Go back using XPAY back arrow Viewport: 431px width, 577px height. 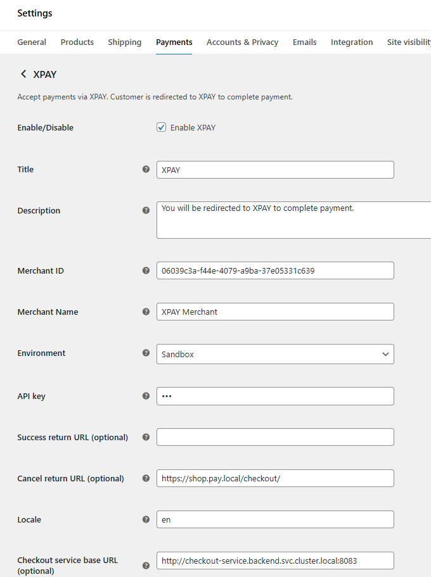point(24,75)
